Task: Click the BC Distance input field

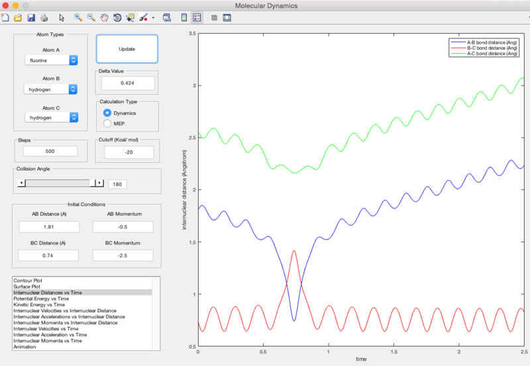Action: click(x=48, y=255)
